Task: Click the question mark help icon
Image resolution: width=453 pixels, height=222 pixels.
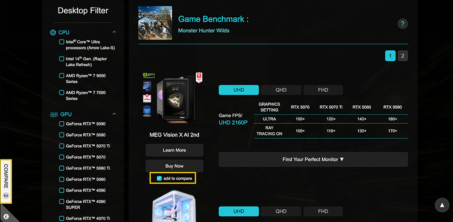Action: pyautogui.click(x=403, y=24)
